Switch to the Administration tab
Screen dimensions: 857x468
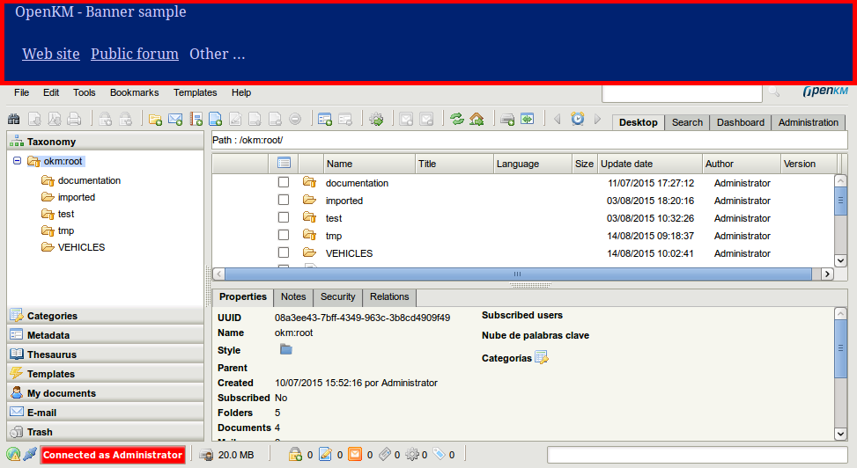click(809, 122)
